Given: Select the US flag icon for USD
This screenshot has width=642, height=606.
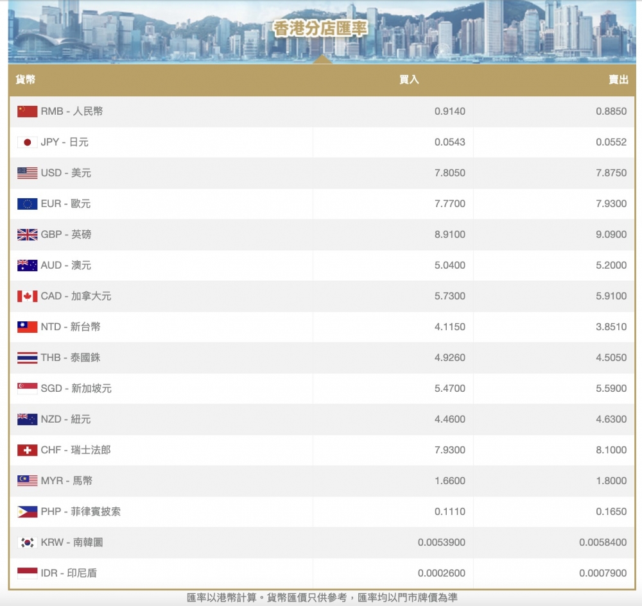Looking at the screenshot, I should click(x=27, y=173).
